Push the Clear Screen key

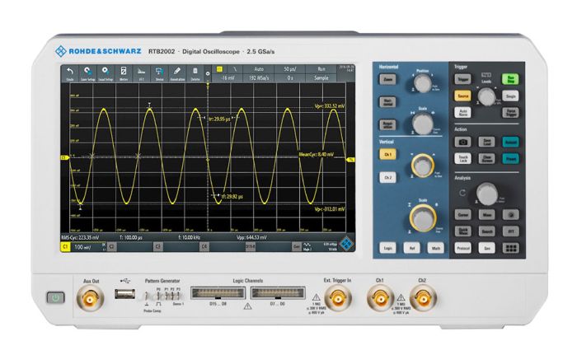486,158
